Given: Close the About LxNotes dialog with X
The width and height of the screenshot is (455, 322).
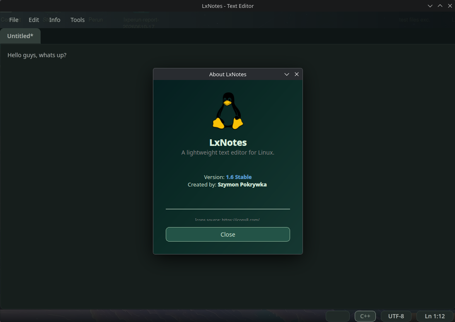Looking at the screenshot, I should click(x=297, y=74).
